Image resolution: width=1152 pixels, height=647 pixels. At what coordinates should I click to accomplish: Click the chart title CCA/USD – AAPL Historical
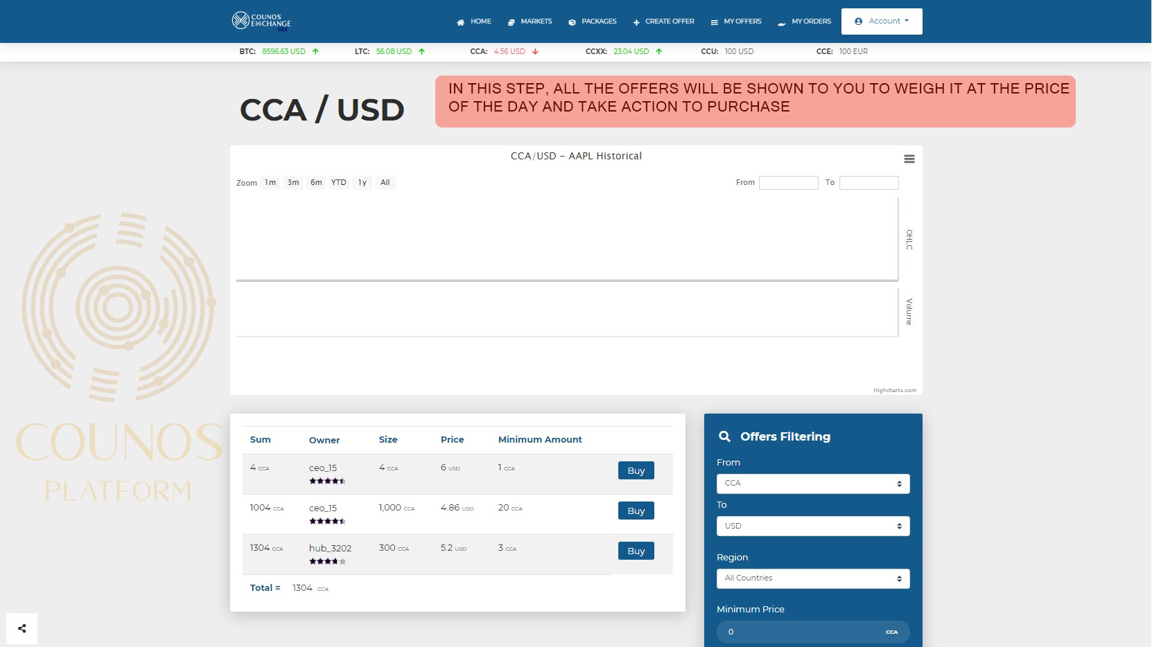[576, 156]
